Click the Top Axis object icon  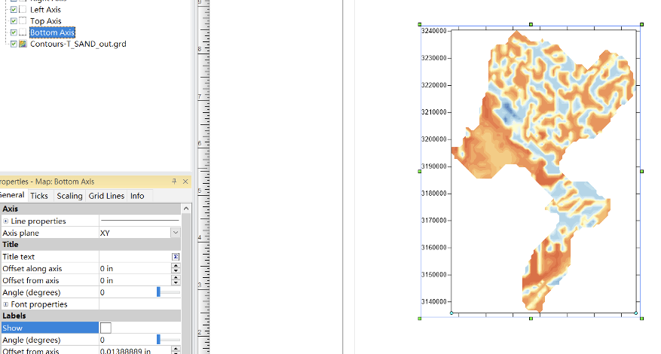pos(23,21)
